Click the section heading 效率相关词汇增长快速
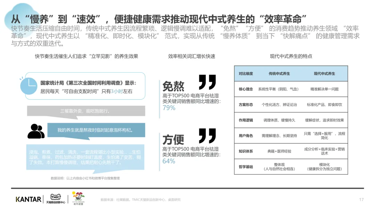375x211 pixels. 192,57
